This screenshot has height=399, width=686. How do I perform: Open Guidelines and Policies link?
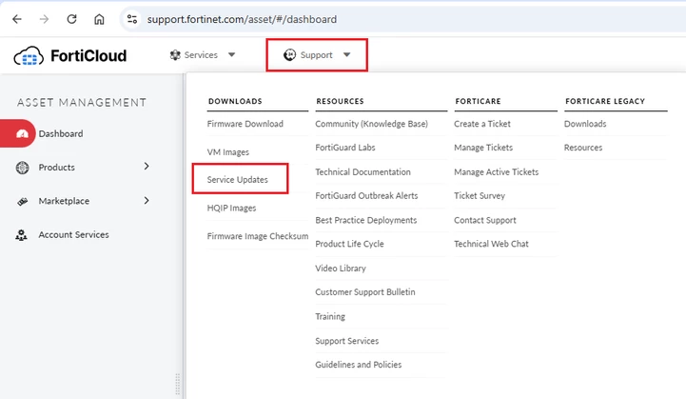[x=359, y=365]
